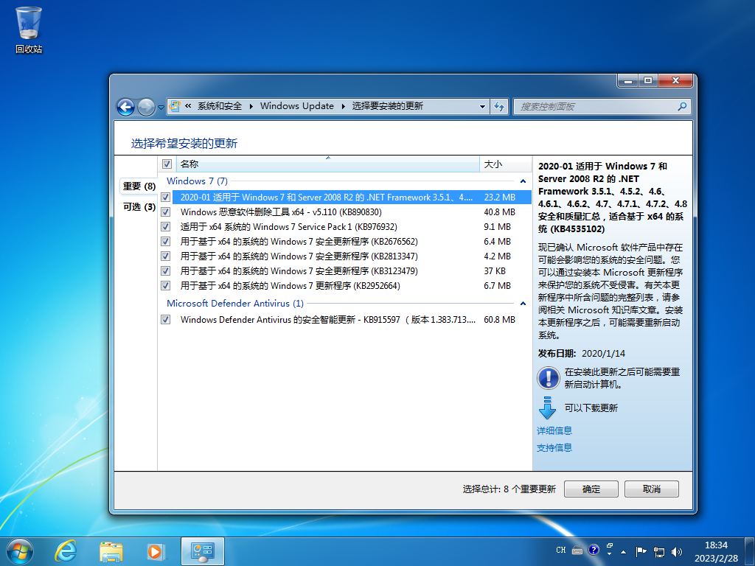Click the CH language indicator
This screenshot has height=566, width=755.
coord(561,550)
